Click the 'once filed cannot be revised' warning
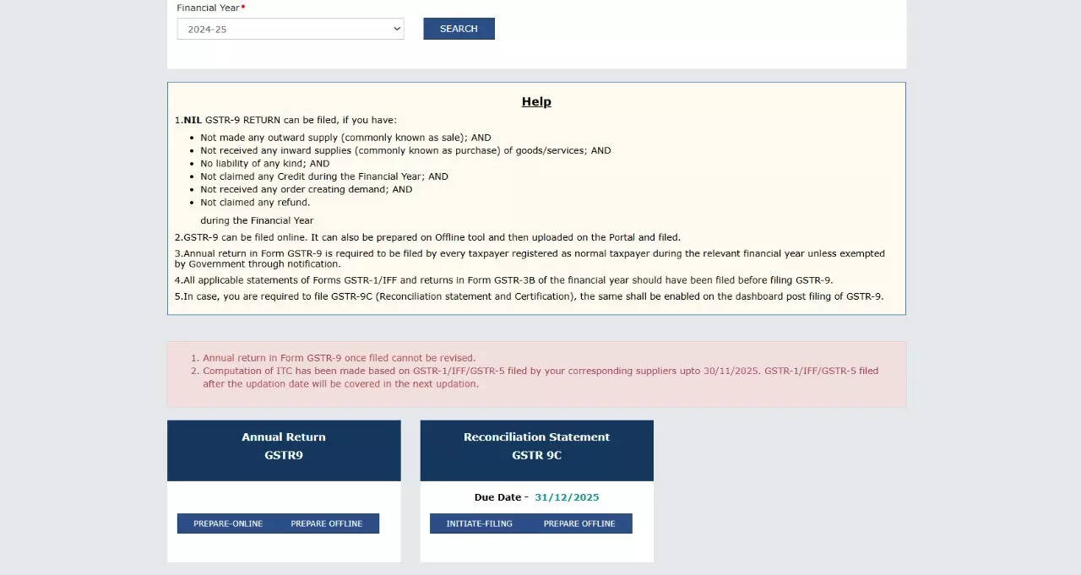This screenshot has width=1081, height=575. pos(339,358)
